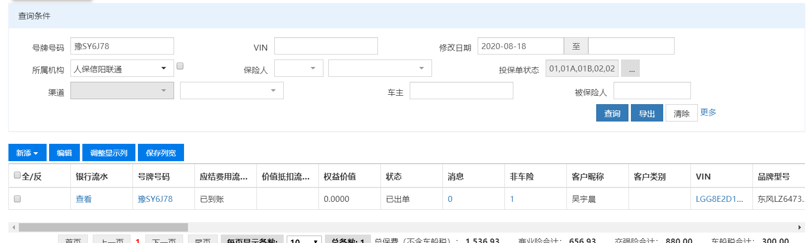The width and height of the screenshot is (808, 243).
Task: Click the 价值抵扣流... column header
Action: click(x=288, y=176)
